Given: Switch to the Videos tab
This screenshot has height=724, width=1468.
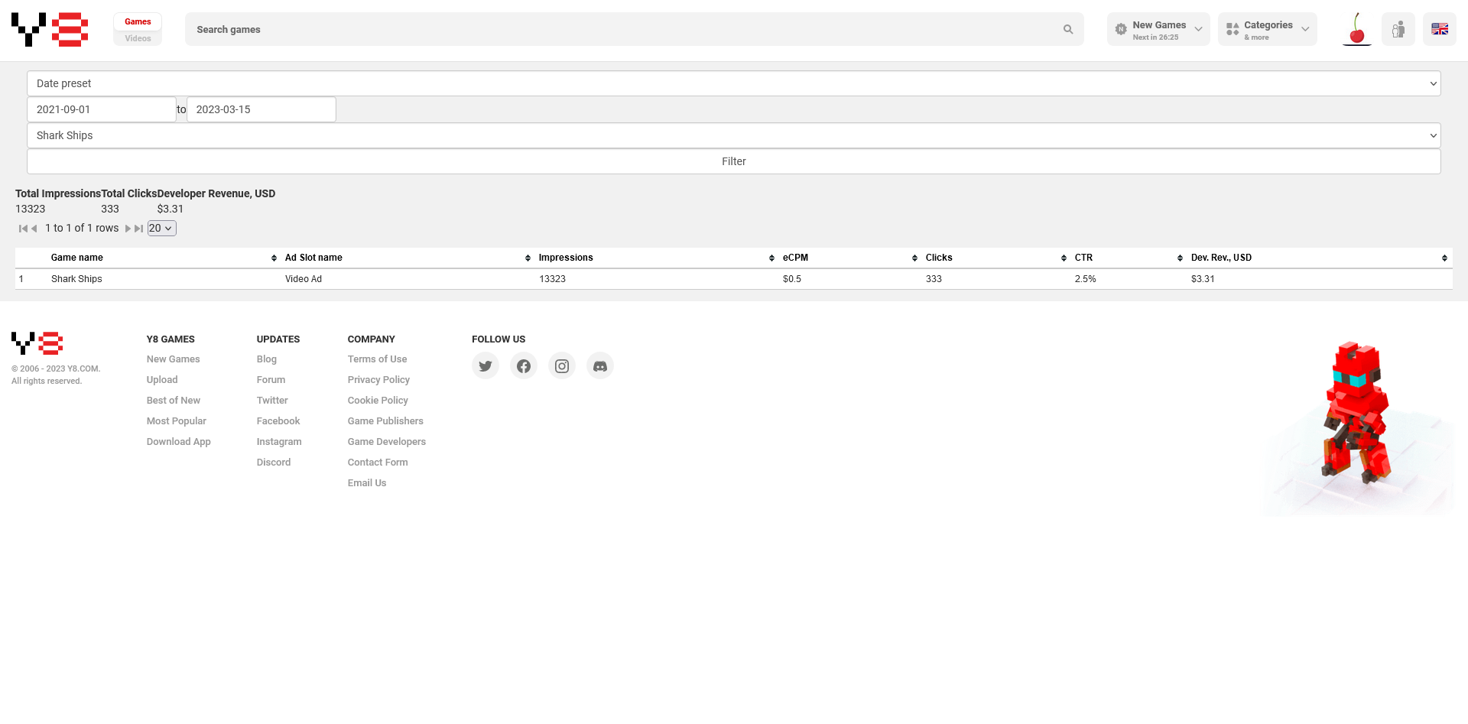Looking at the screenshot, I should (x=138, y=38).
